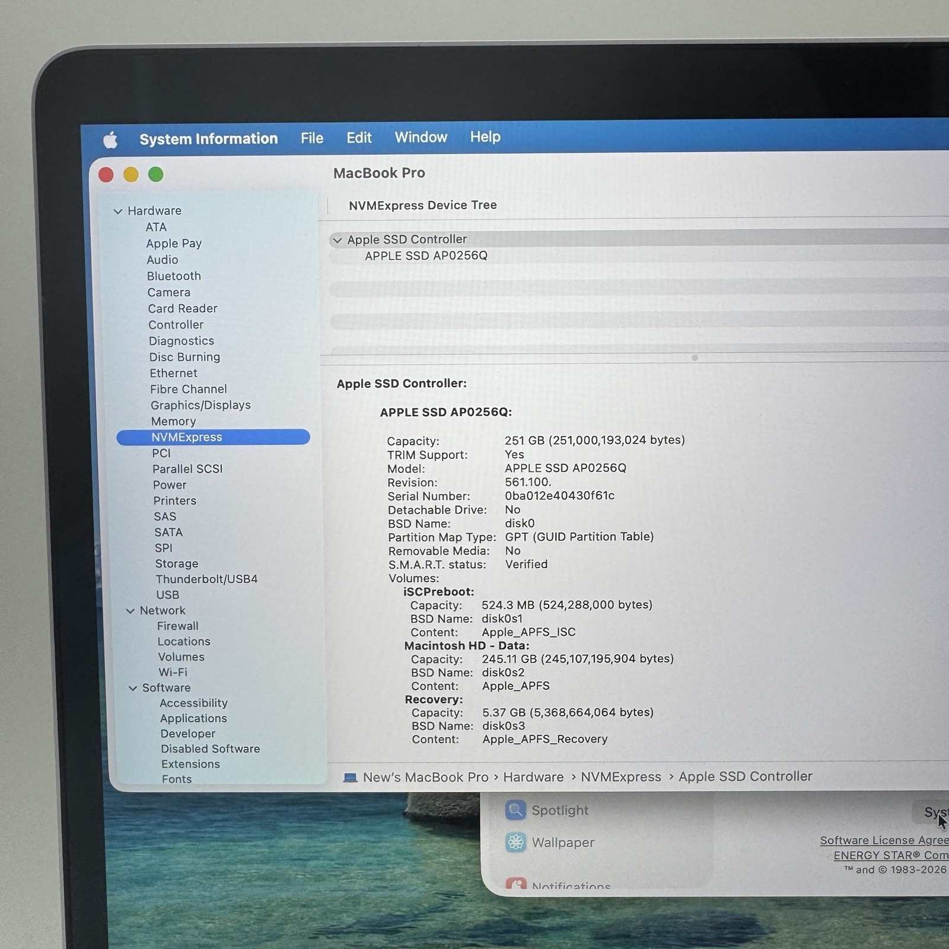This screenshot has width=949, height=949.
Task: Select USB in the sidebar
Action: [168, 595]
